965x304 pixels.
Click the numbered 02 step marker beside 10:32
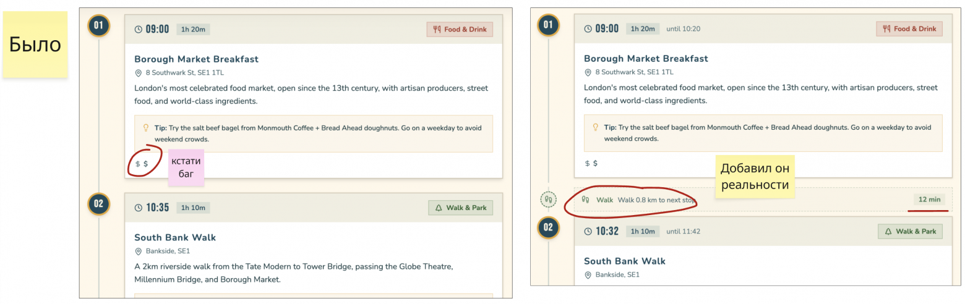coord(548,227)
